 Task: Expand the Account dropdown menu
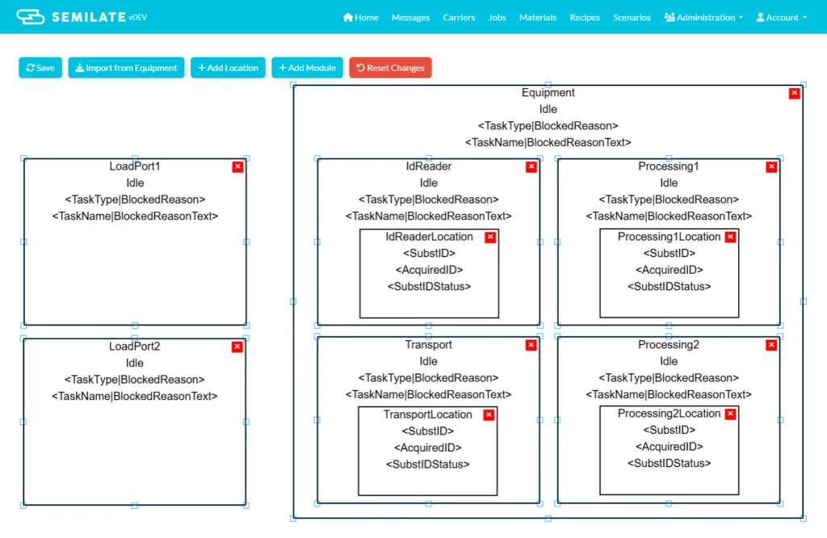coord(782,18)
